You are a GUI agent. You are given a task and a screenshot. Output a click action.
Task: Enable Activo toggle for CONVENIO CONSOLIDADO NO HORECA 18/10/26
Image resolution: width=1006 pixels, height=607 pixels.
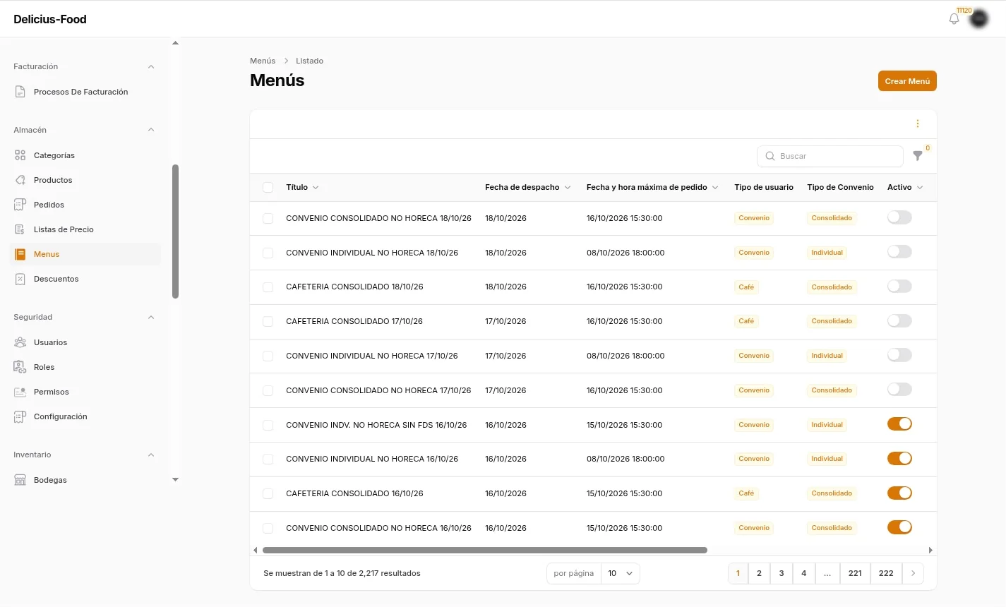coord(899,217)
